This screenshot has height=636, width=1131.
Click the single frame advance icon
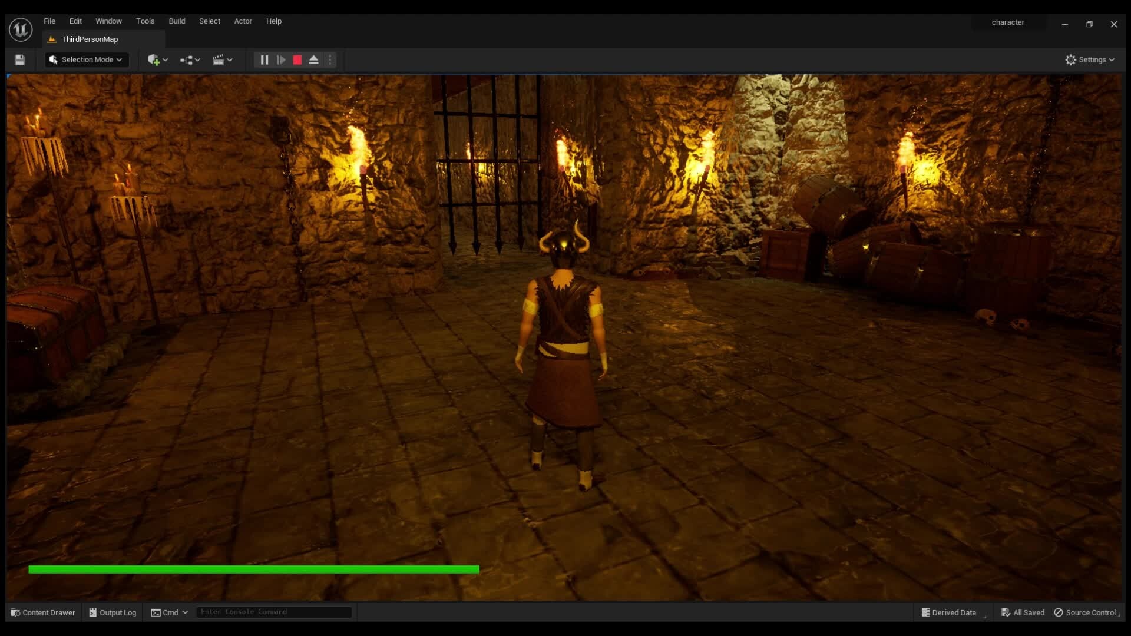(281, 59)
